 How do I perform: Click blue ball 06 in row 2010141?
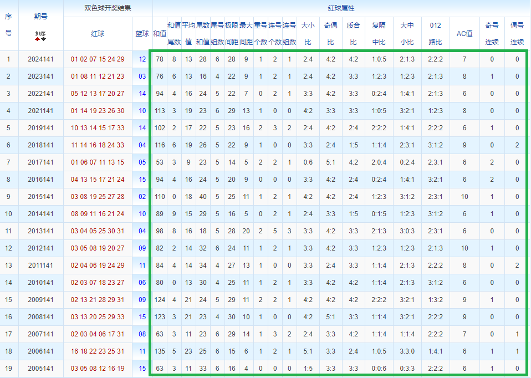coord(142,283)
